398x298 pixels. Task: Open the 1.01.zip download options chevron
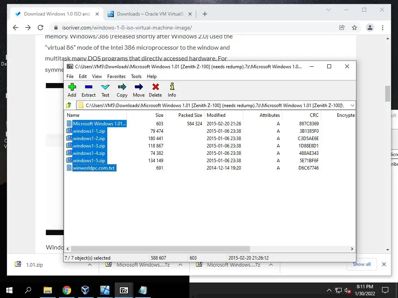90,265
